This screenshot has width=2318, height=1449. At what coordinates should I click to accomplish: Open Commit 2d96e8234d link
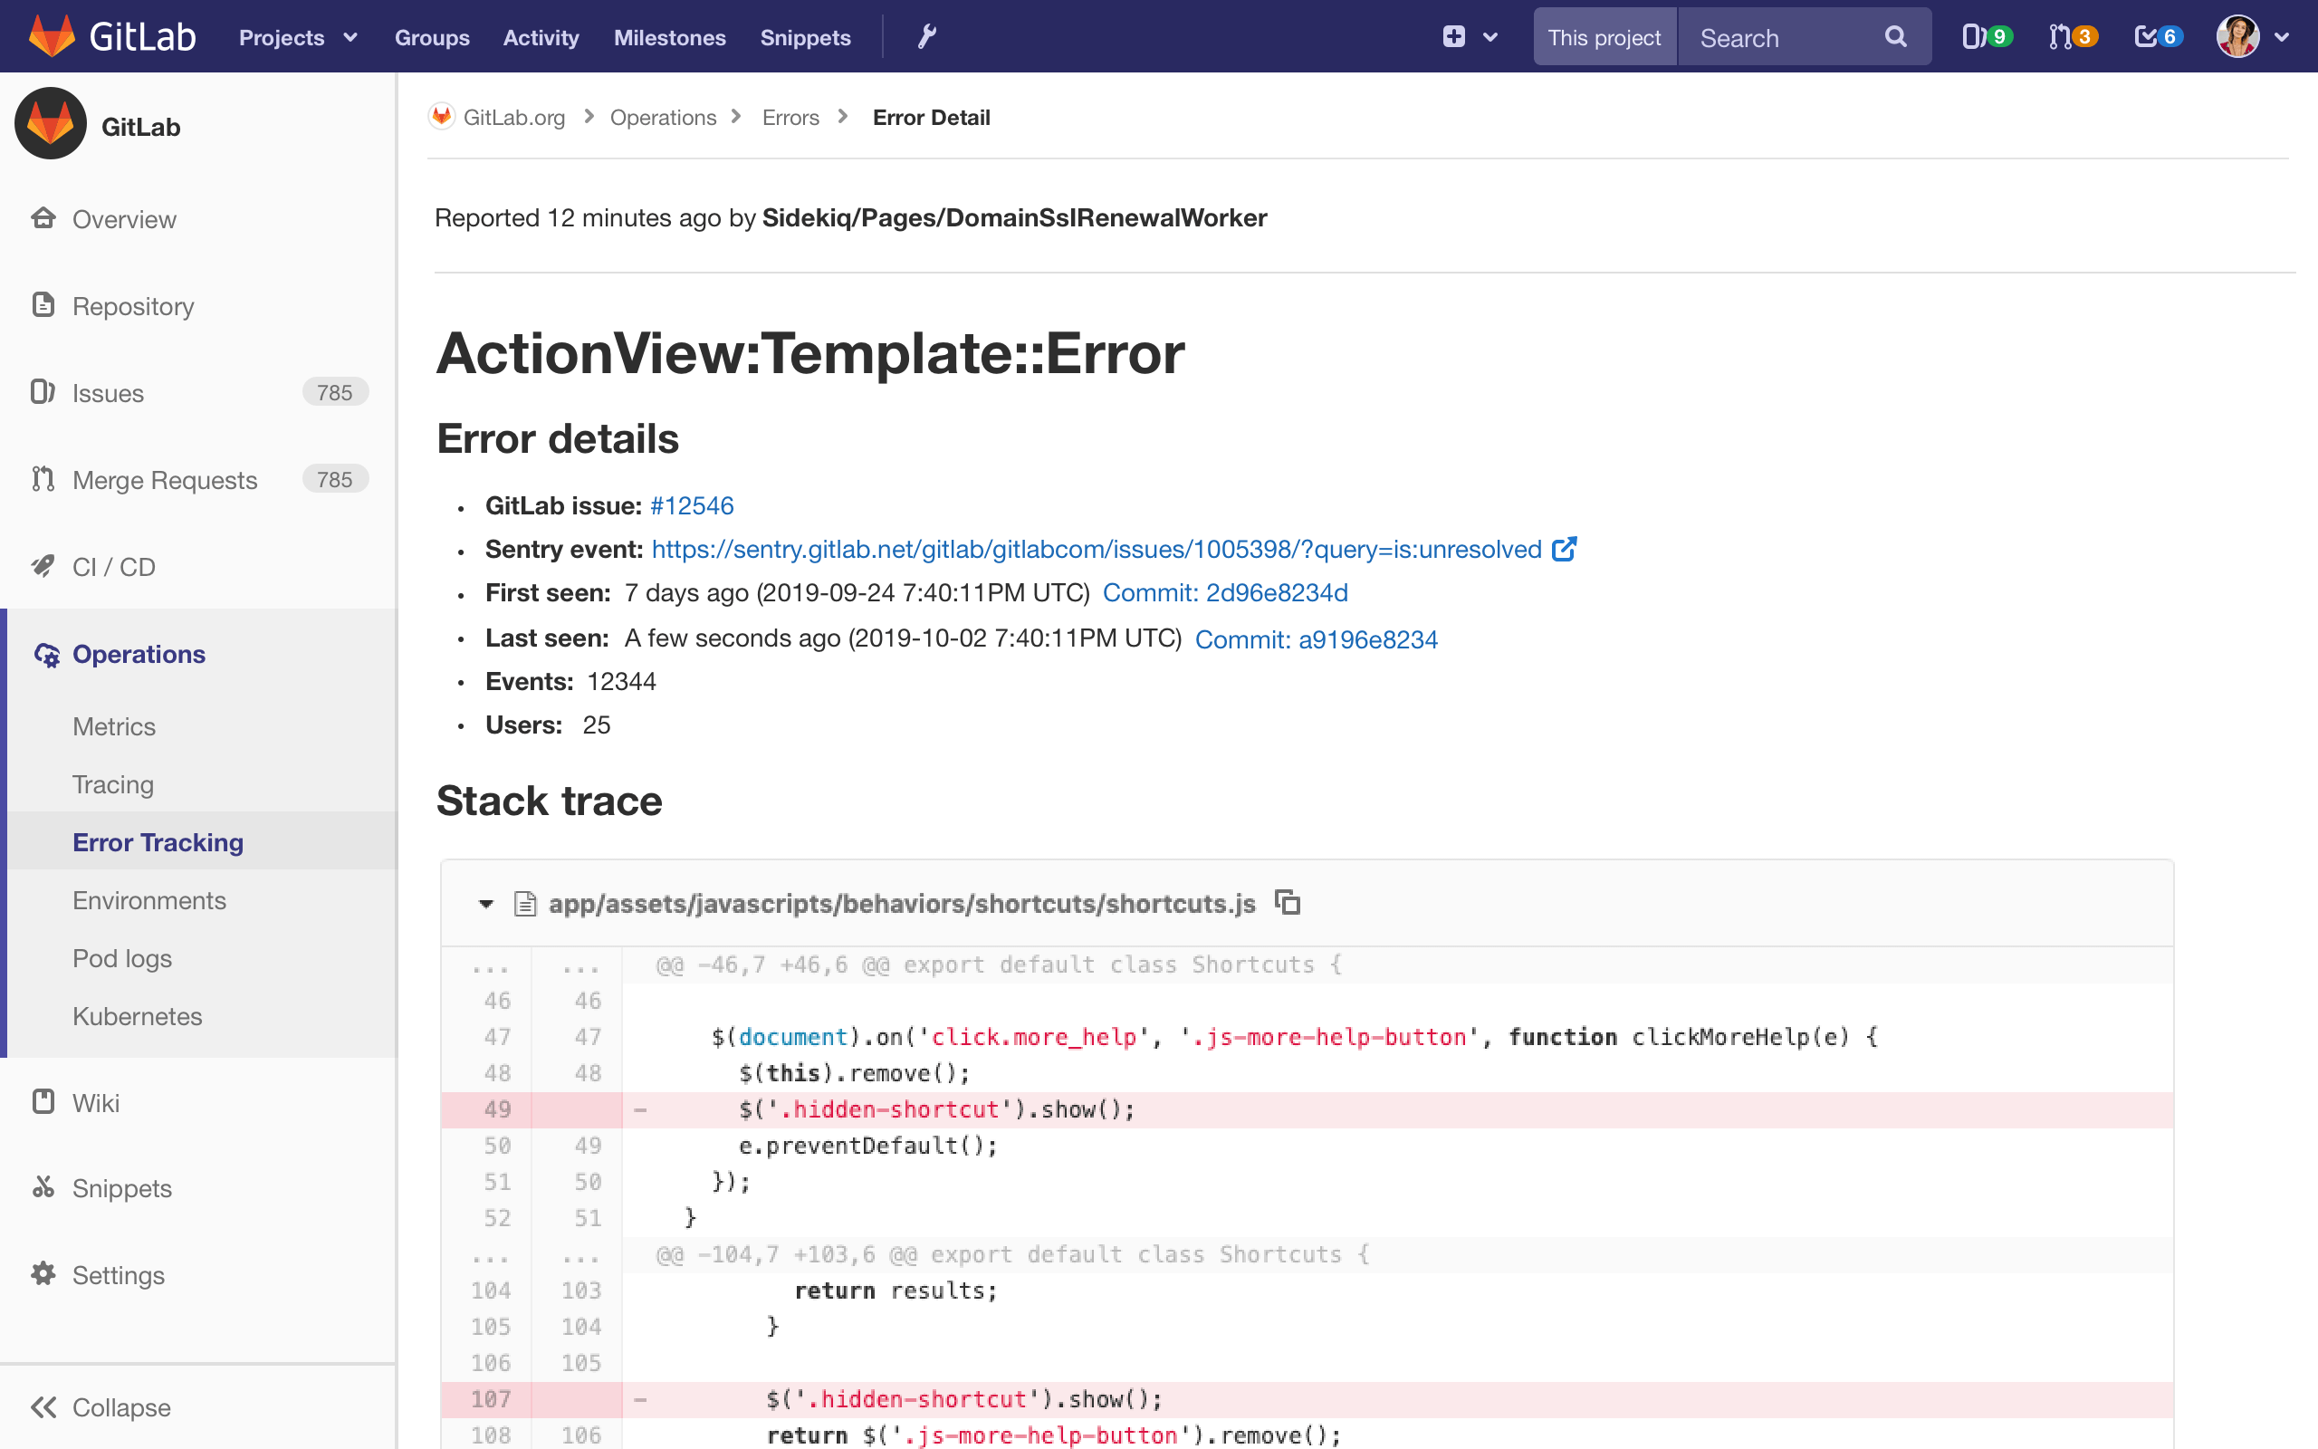tap(1225, 592)
